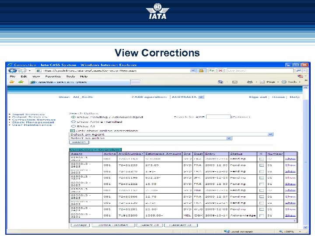Click the security lock icon in address bar
Screen dimensions: 315x236
pyautogui.click(x=201, y=71)
